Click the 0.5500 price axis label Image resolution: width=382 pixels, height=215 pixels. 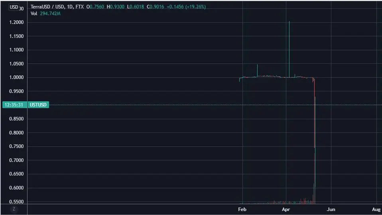click(x=17, y=201)
